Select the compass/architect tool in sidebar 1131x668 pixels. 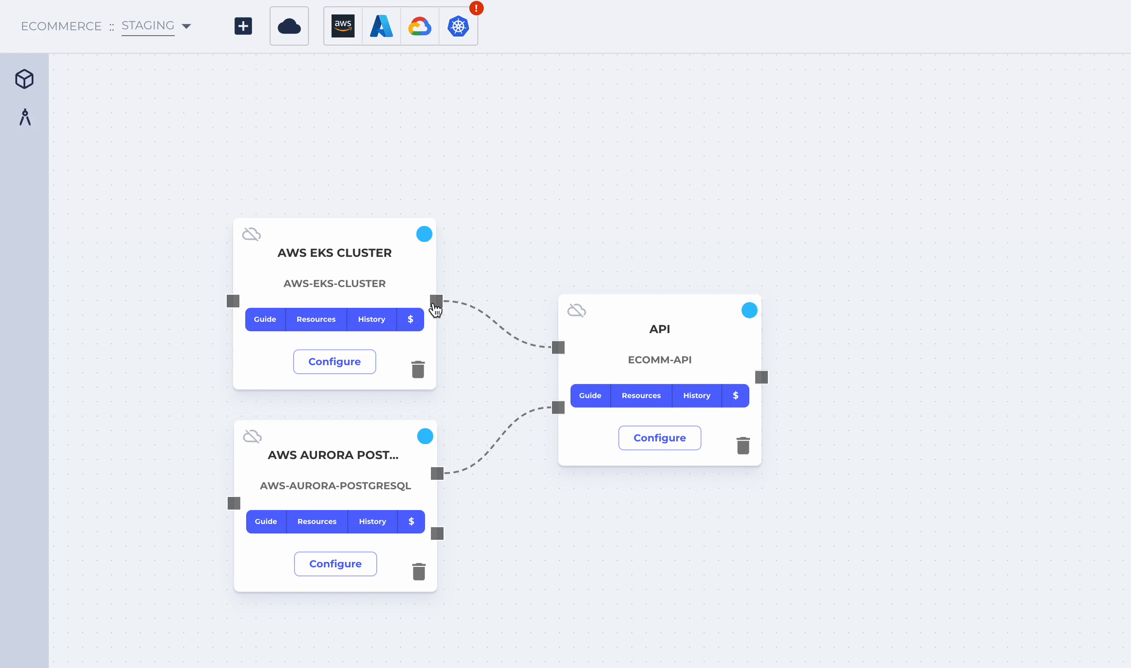24,118
